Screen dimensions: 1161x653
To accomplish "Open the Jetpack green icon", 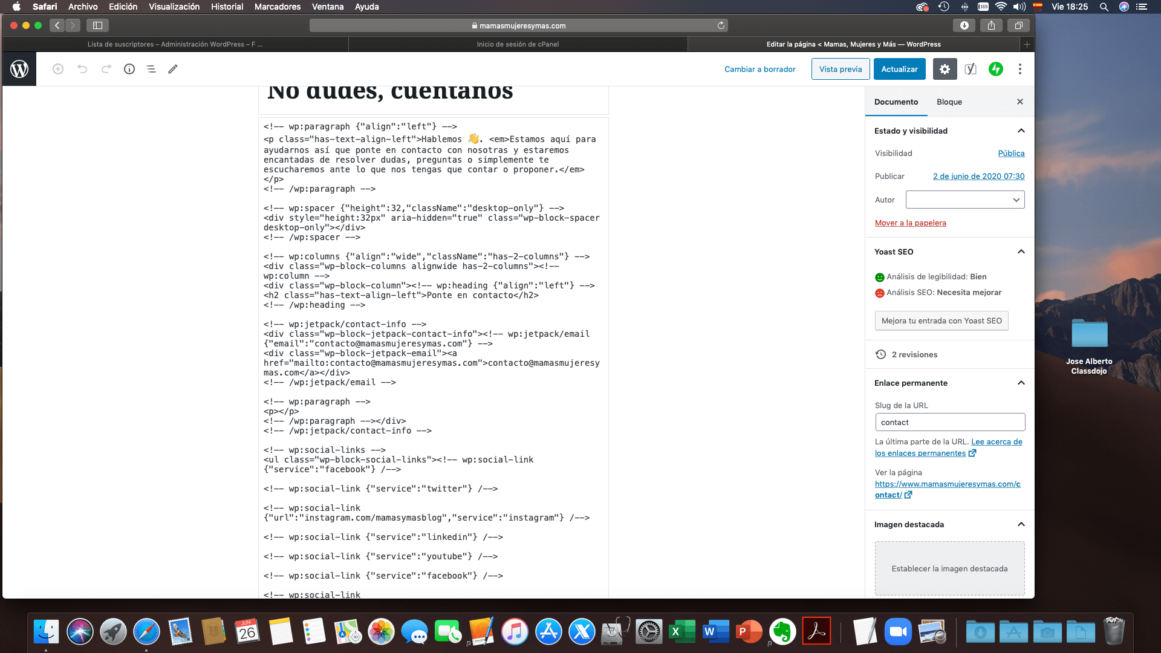I will pyautogui.click(x=996, y=69).
